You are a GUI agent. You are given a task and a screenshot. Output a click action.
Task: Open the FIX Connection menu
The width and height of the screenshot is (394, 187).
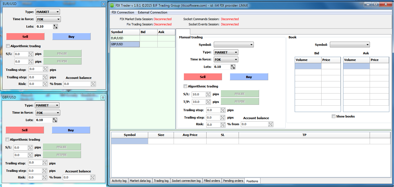[x=123, y=12]
